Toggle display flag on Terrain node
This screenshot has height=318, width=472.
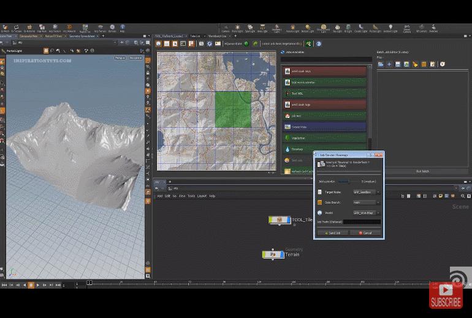(x=281, y=254)
